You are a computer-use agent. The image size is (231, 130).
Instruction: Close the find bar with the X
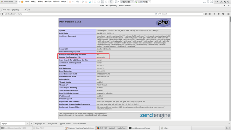(229, 123)
